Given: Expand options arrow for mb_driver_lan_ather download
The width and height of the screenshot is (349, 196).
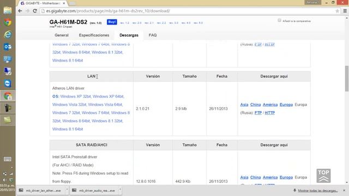Looking at the screenshot, I should click(x=67, y=189).
